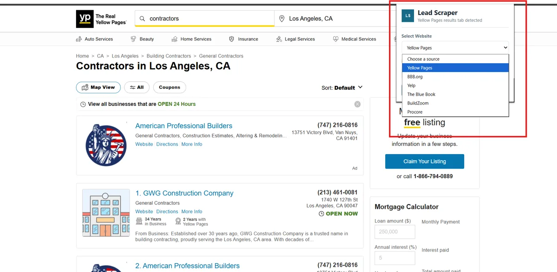Click the OPEN 24 Hours link
This screenshot has width=557, height=272.
pyautogui.click(x=177, y=104)
